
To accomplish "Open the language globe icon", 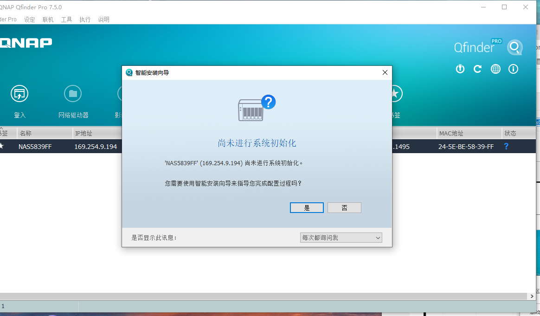I will (495, 69).
